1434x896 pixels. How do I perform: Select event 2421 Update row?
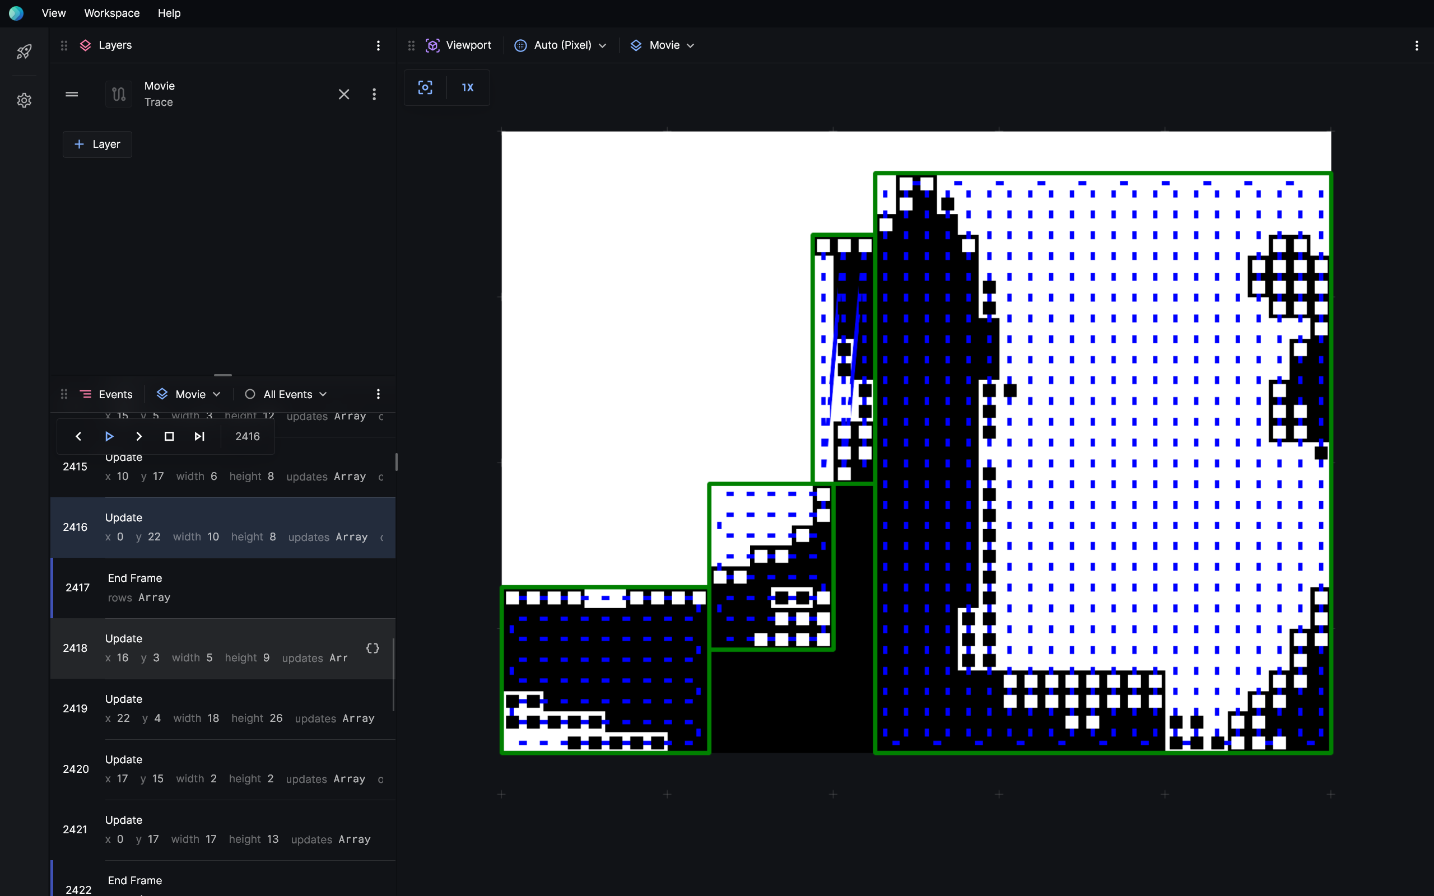coord(224,829)
